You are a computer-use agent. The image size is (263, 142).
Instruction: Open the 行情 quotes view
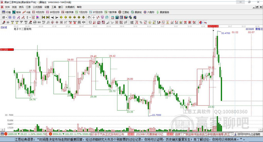click(x=6, y=12)
